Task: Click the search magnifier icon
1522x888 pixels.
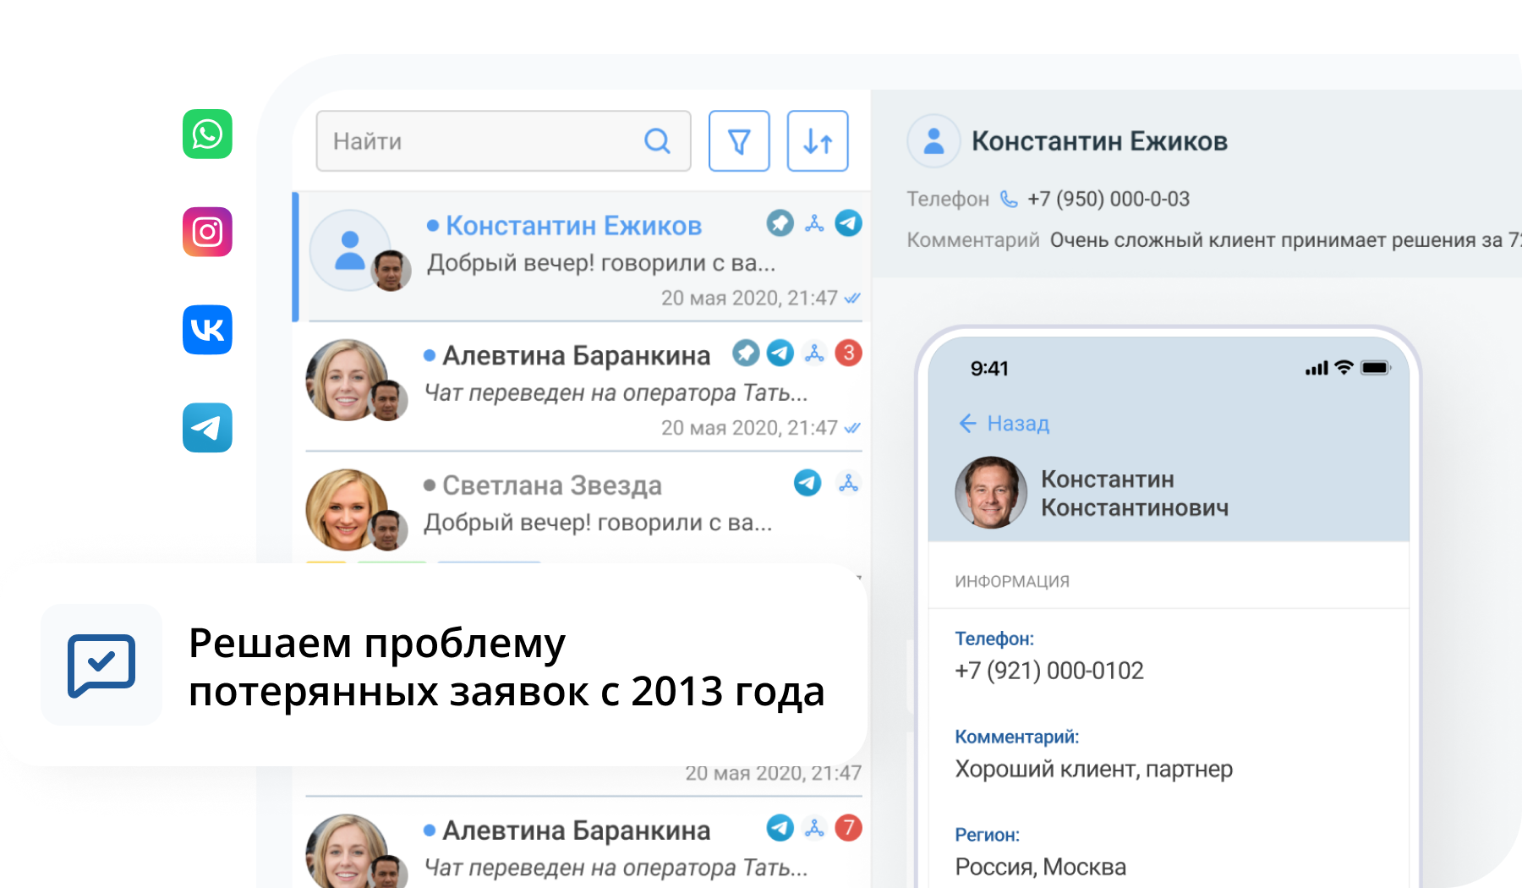Action: (x=657, y=141)
